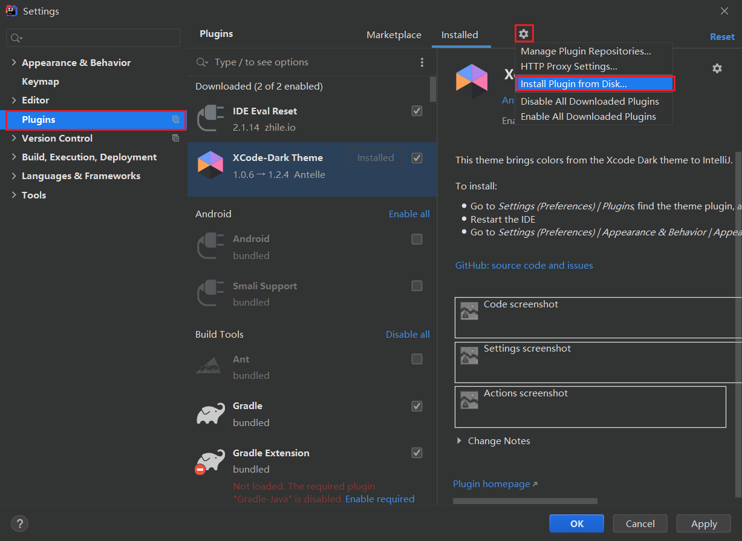
Task: Enable the Ant plugin checkbox
Action: (x=417, y=359)
